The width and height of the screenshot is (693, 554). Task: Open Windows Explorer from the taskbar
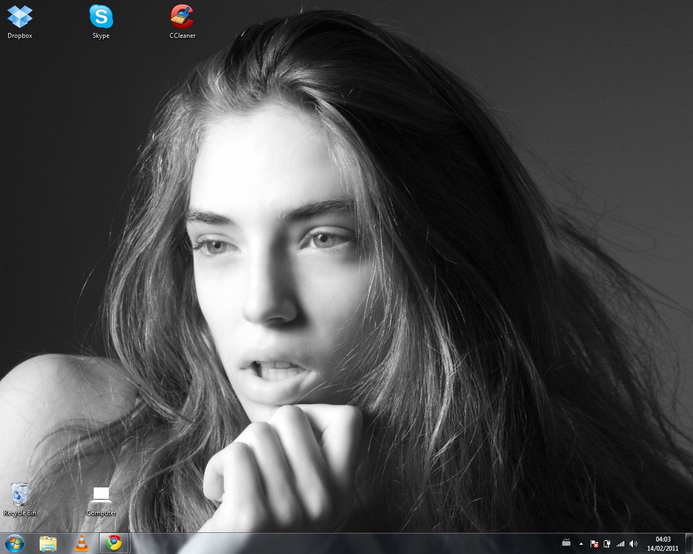pos(48,543)
